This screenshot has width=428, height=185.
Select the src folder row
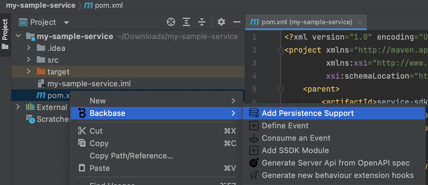(x=128, y=60)
